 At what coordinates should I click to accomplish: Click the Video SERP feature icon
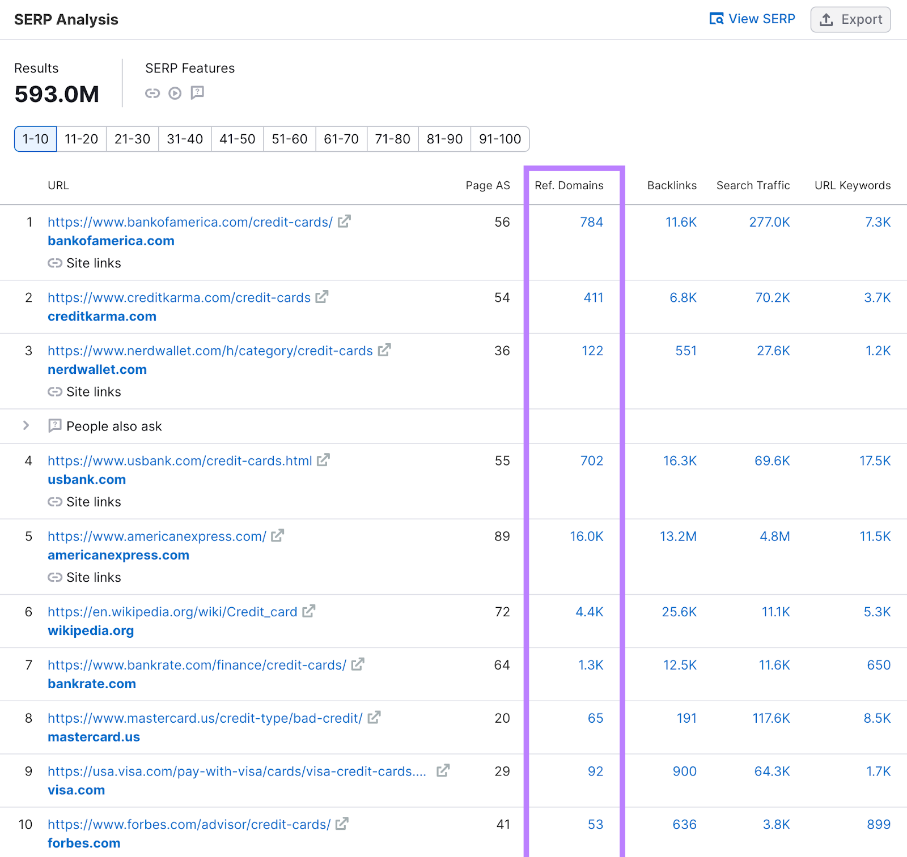pyautogui.click(x=175, y=93)
